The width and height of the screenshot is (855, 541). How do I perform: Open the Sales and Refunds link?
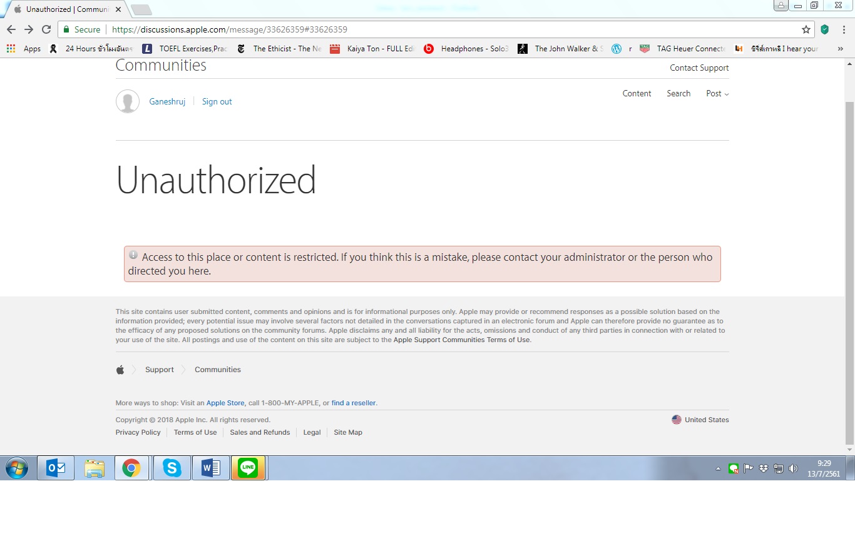(x=260, y=432)
